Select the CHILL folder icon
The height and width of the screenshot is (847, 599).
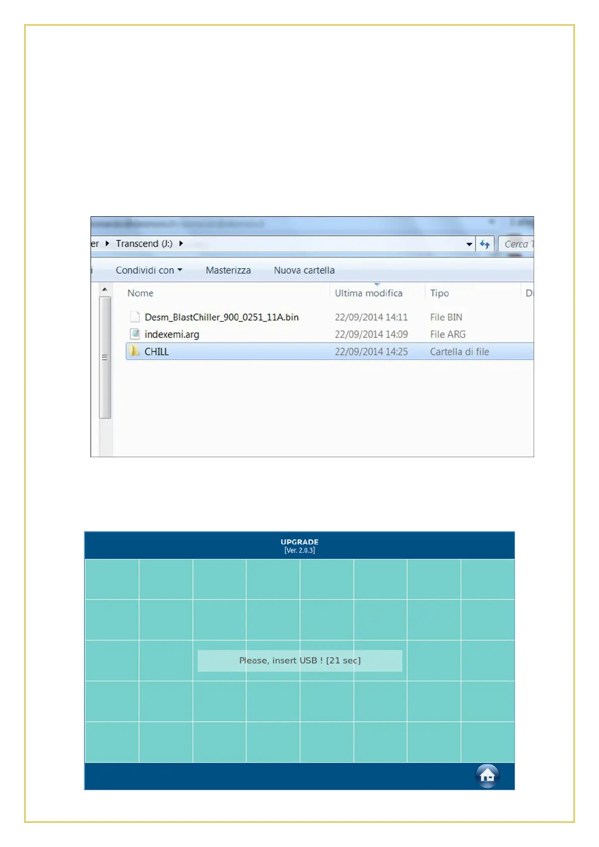point(134,351)
